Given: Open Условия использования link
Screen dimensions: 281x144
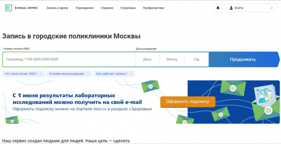Looking at the screenshot, I should point(69,74).
